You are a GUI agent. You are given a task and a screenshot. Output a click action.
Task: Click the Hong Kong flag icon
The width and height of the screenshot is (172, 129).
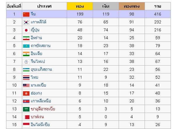tap(26, 93)
